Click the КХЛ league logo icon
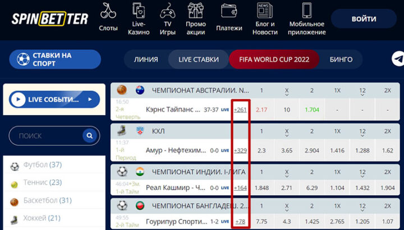Viewport: 404px width, 230px height. (140, 131)
